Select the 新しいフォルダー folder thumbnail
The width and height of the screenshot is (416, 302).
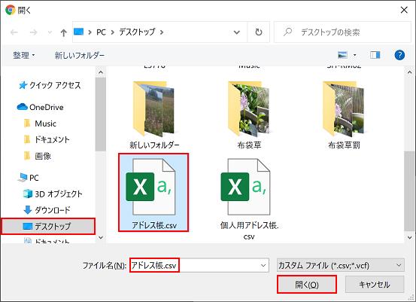(x=154, y=114)
